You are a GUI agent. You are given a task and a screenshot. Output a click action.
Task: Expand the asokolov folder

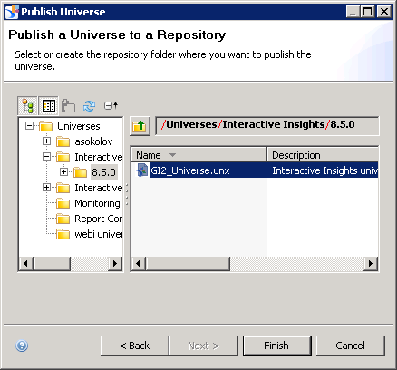pos(46,141)
